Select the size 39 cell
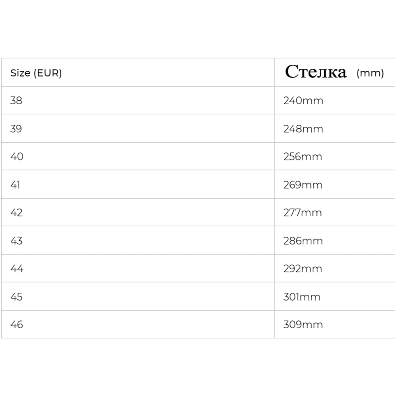The width and height of the screenshot is (395, 395). click(16, 129)
